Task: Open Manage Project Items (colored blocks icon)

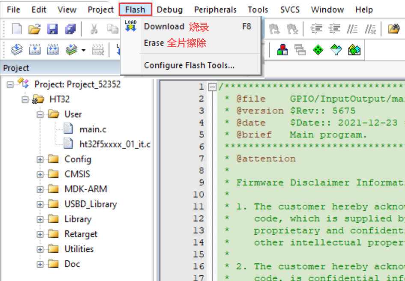Action: (283, 50)
